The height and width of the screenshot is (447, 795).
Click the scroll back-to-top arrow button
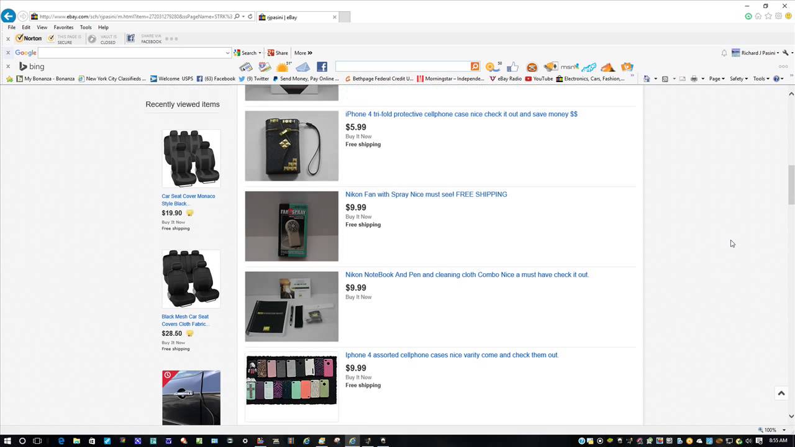(x=781, y=393)
